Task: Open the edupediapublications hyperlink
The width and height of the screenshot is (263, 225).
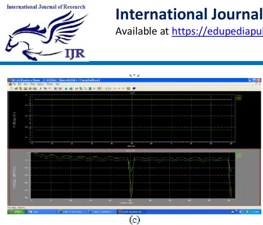Action: [217, 31]
